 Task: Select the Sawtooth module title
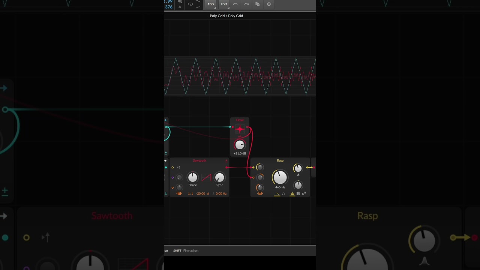click(199, 160)
